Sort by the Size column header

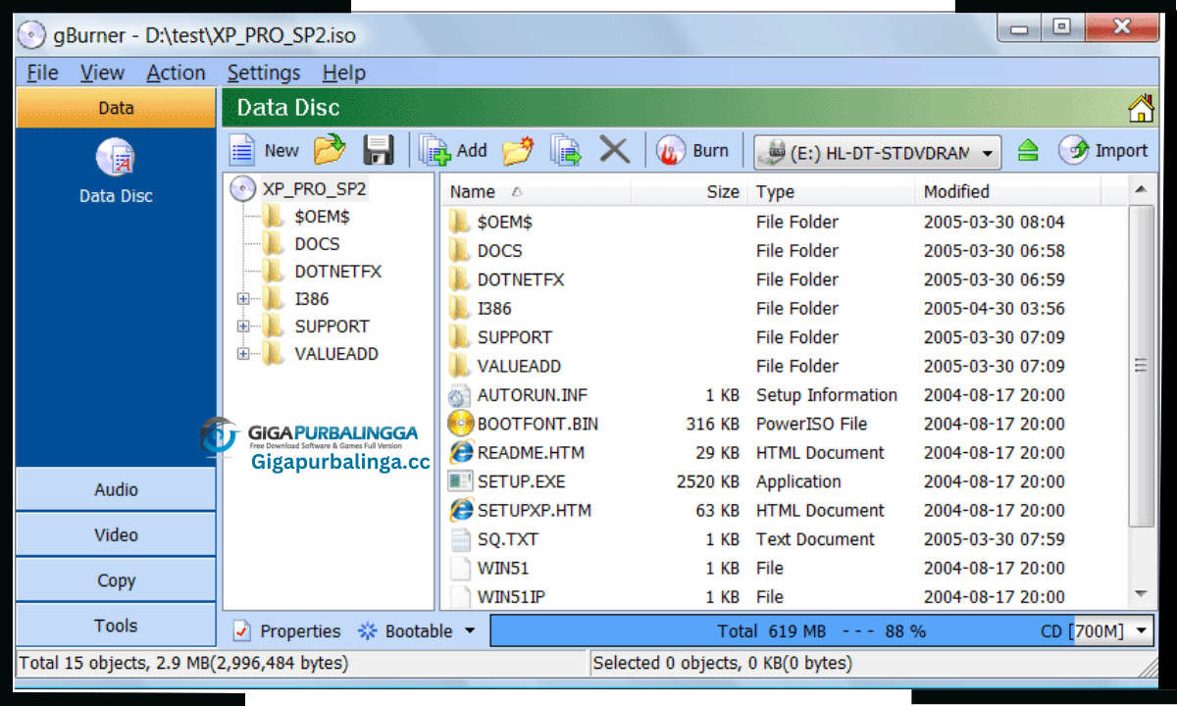pyautogui.click(x=690, y=191)
